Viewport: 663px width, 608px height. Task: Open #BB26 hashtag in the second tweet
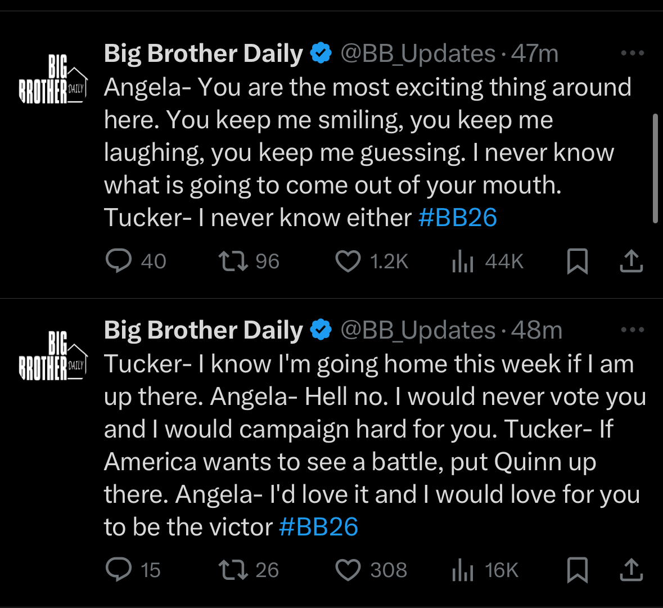pyautogui.click(x=318, y=527)
